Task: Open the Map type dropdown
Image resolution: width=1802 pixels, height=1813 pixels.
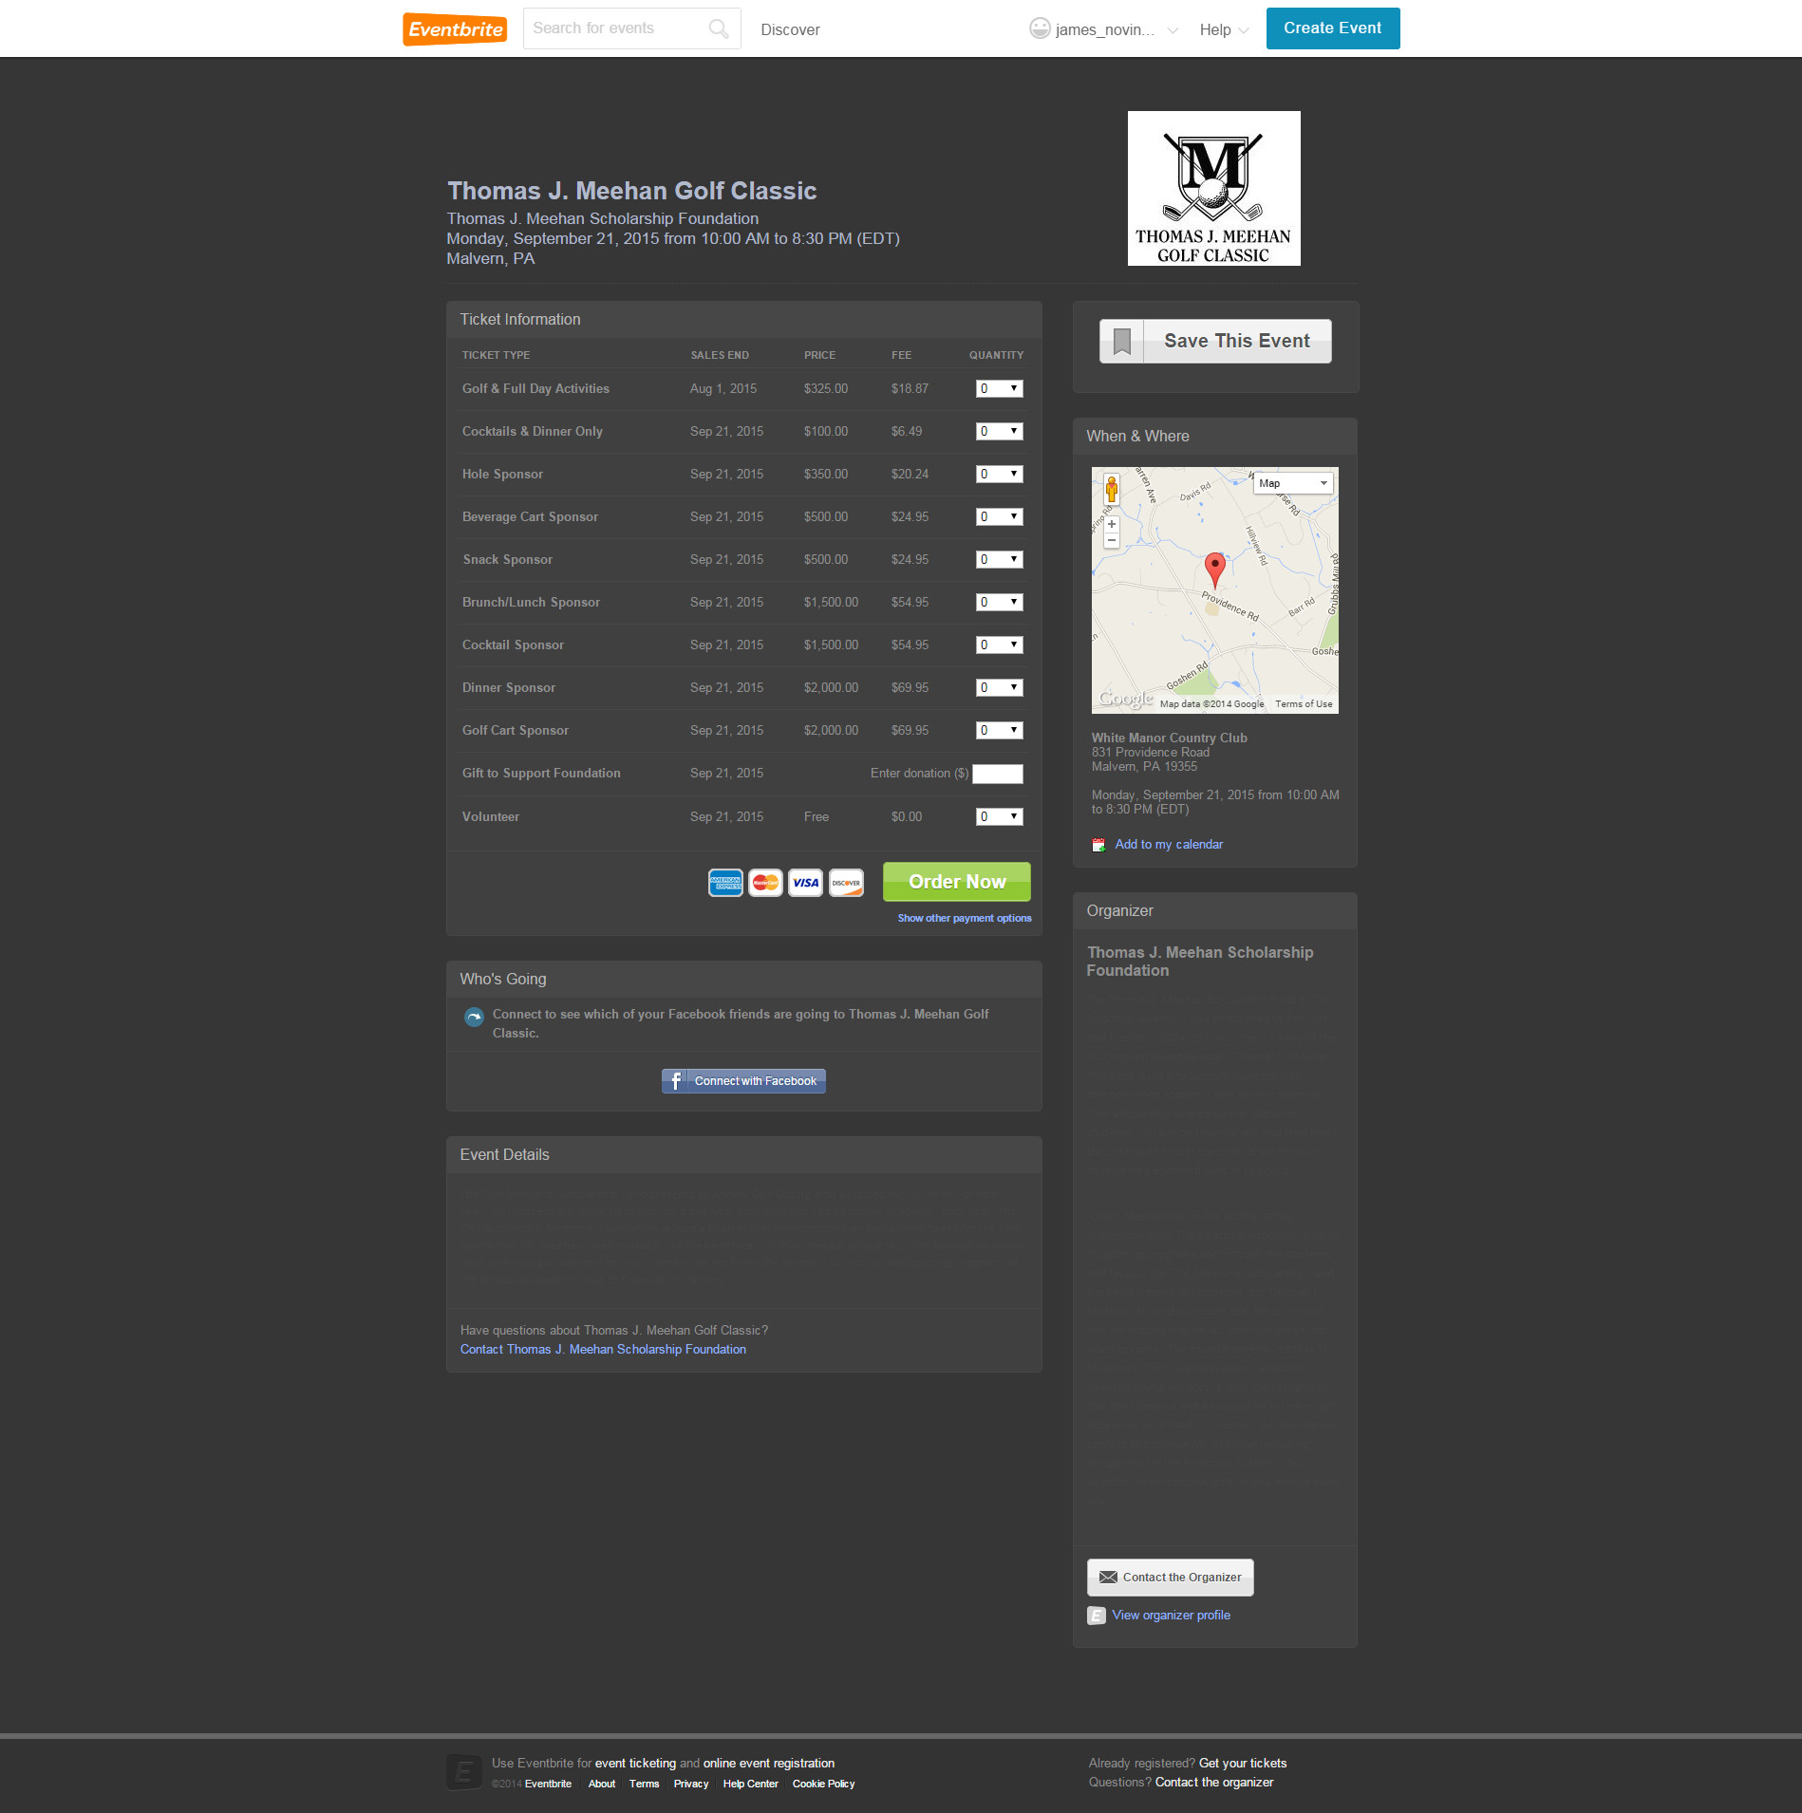Action: [1293, 483]
